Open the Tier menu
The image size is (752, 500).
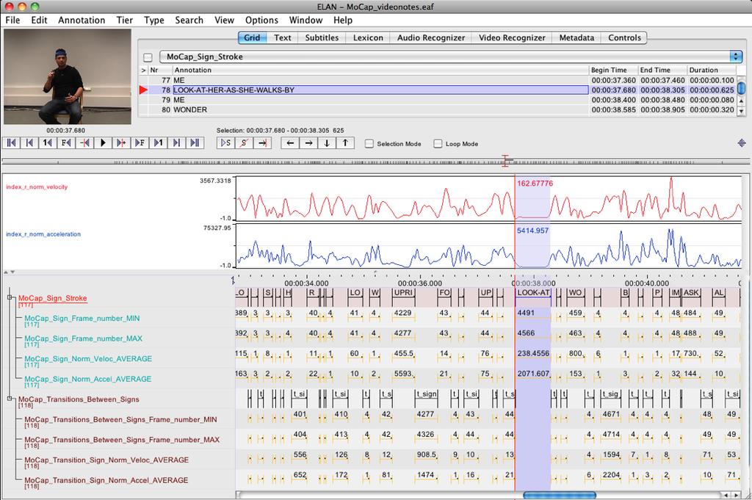tap(125, 20)
